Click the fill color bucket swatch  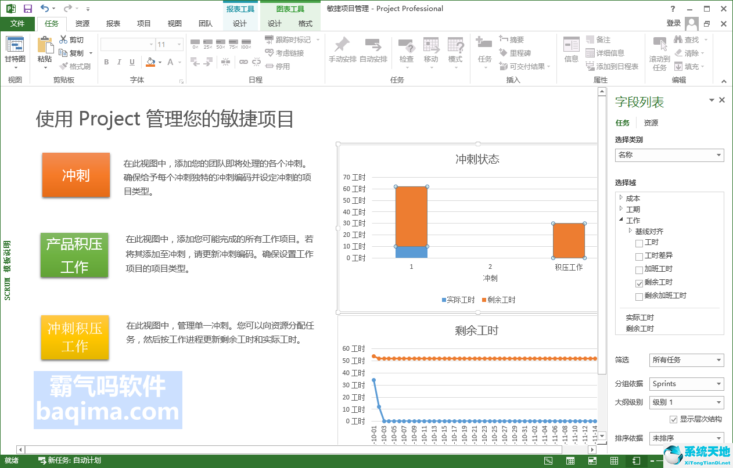click(x=150, y=62)
